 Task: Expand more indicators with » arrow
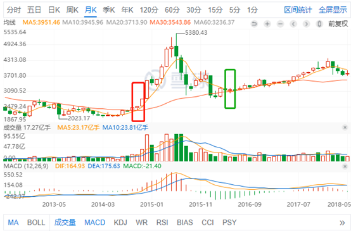tap(342, 223)
